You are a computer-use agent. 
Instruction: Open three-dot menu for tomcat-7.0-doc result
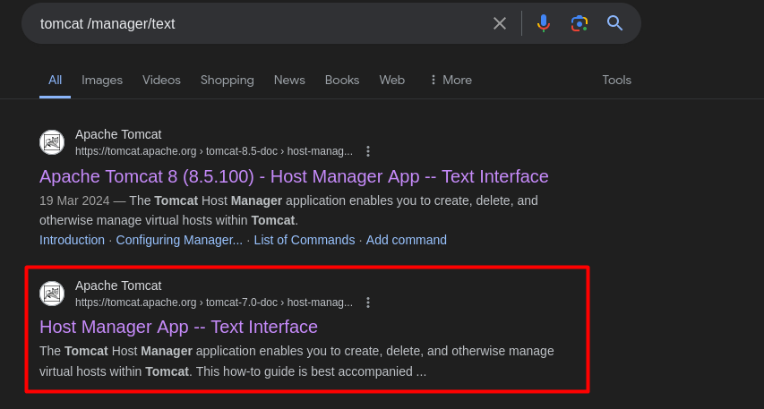[x=368, y=302]
